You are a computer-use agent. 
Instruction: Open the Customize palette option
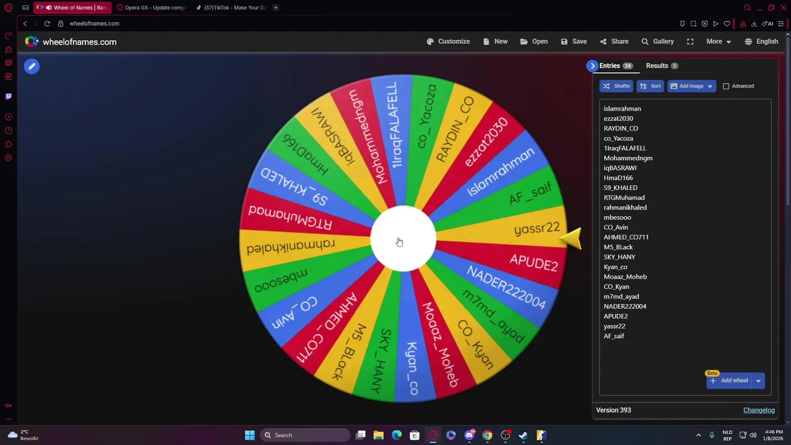point(448,41)
